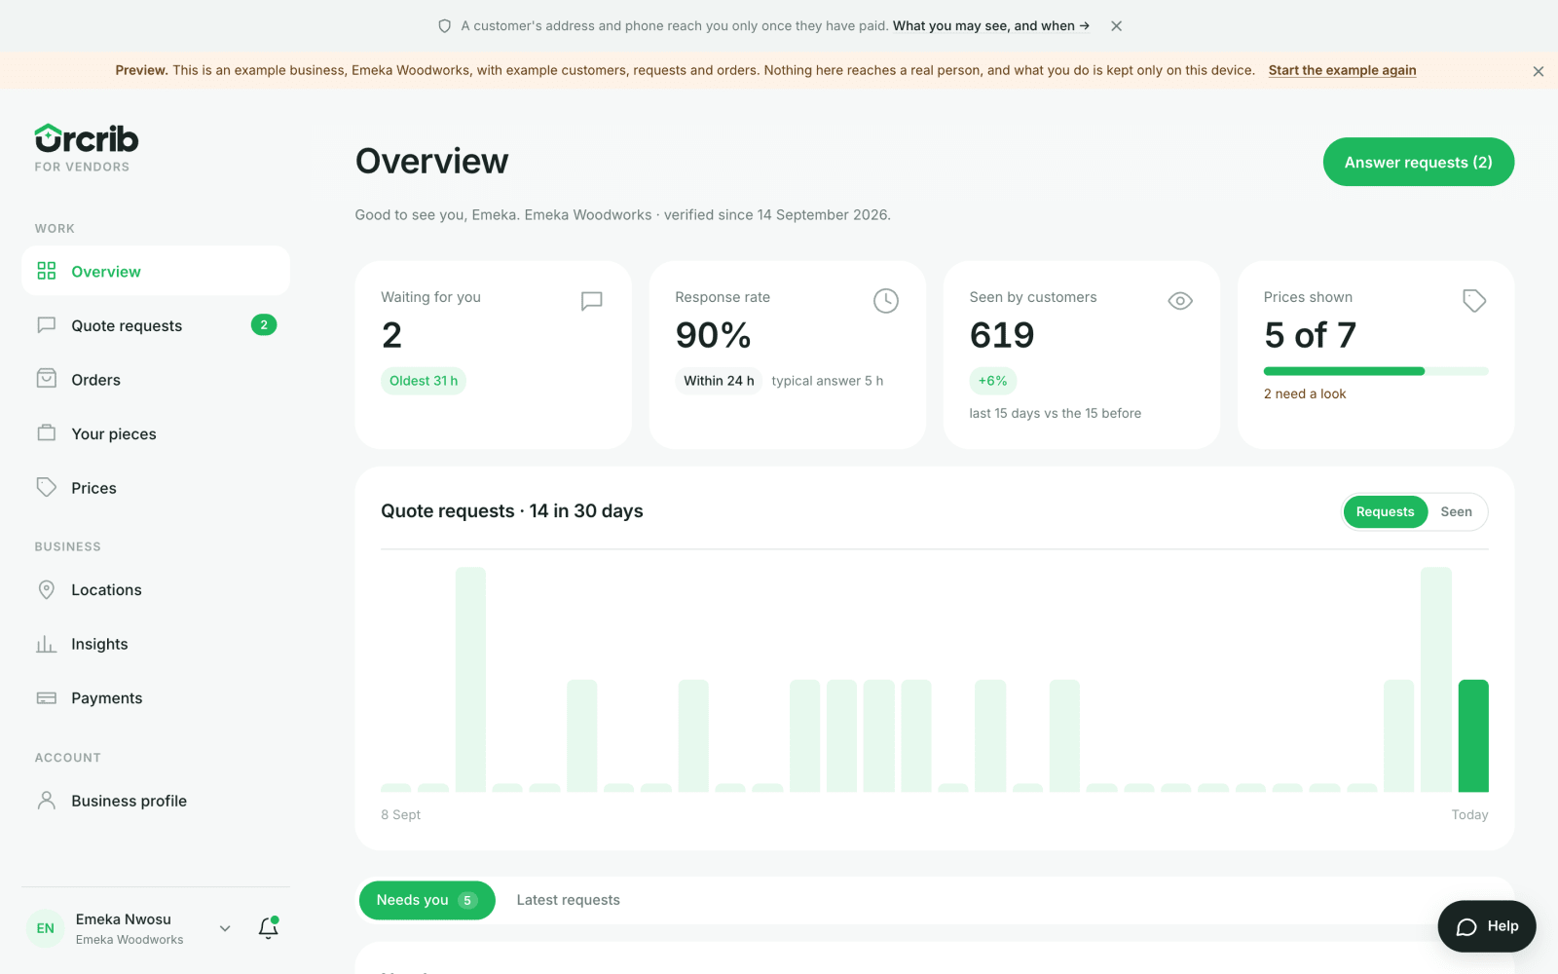Image resolution: width=1558 pixels, height=974 pixels.
Task: Open Quote requests in the sidebar
Action: [x=156, y=325]
